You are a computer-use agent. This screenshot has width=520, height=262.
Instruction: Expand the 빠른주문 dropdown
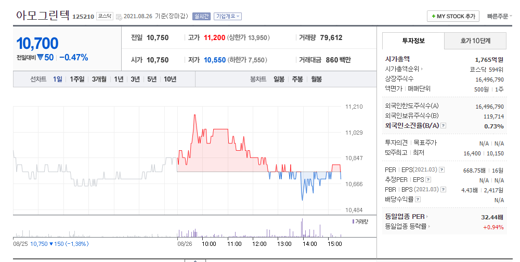click(x=499, y=16)
